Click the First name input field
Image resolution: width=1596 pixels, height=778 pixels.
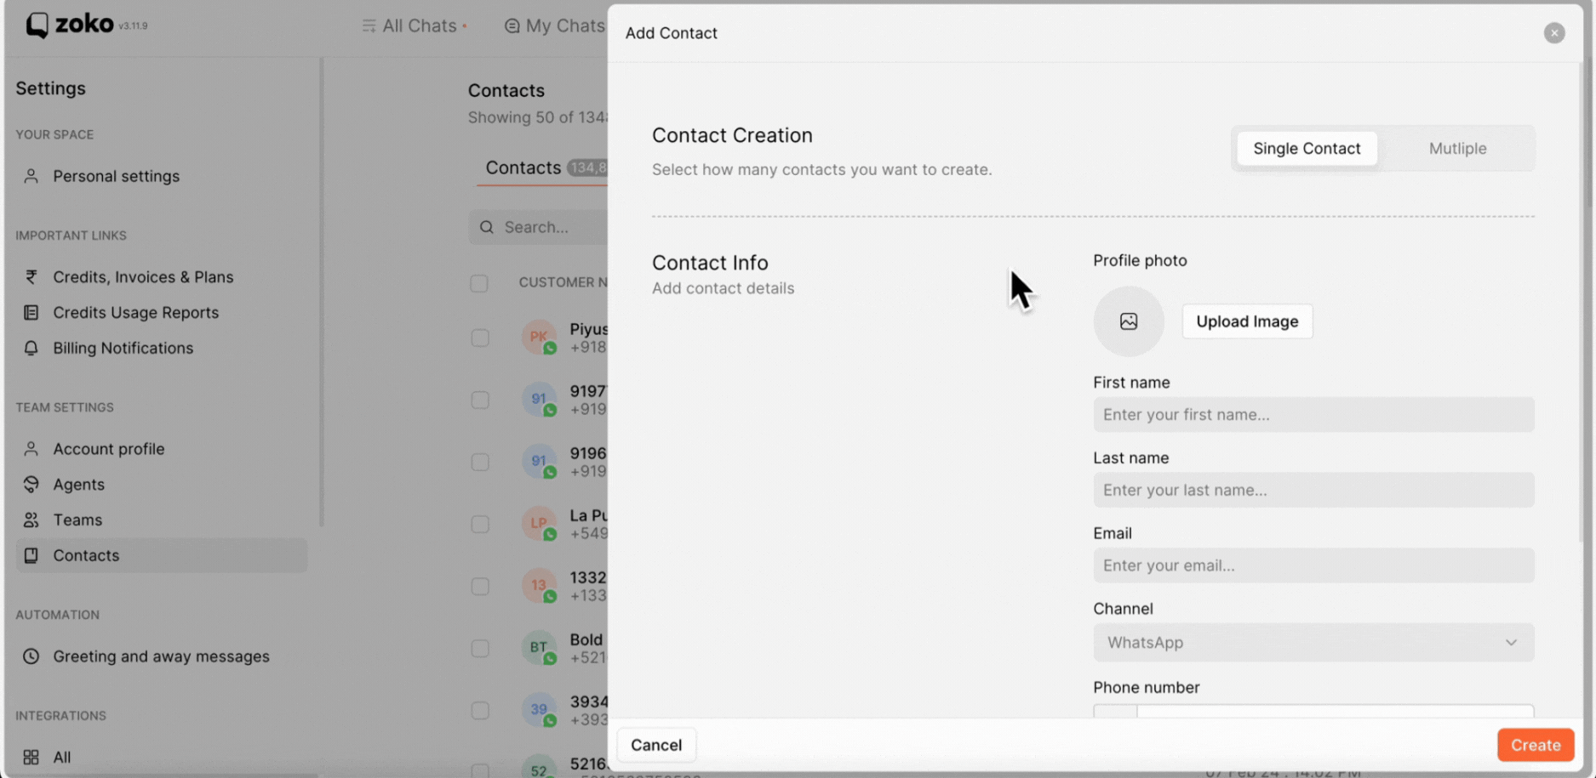tap(1313, 414)
